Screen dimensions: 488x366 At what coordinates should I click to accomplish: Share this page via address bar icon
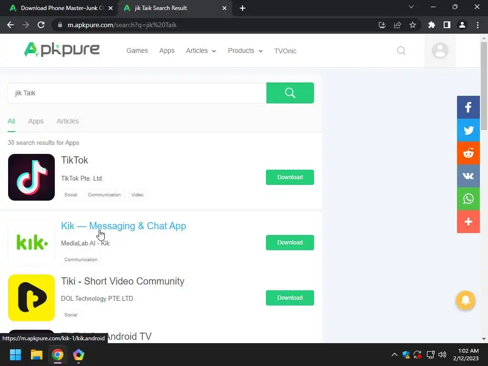[x=397, y=25]
